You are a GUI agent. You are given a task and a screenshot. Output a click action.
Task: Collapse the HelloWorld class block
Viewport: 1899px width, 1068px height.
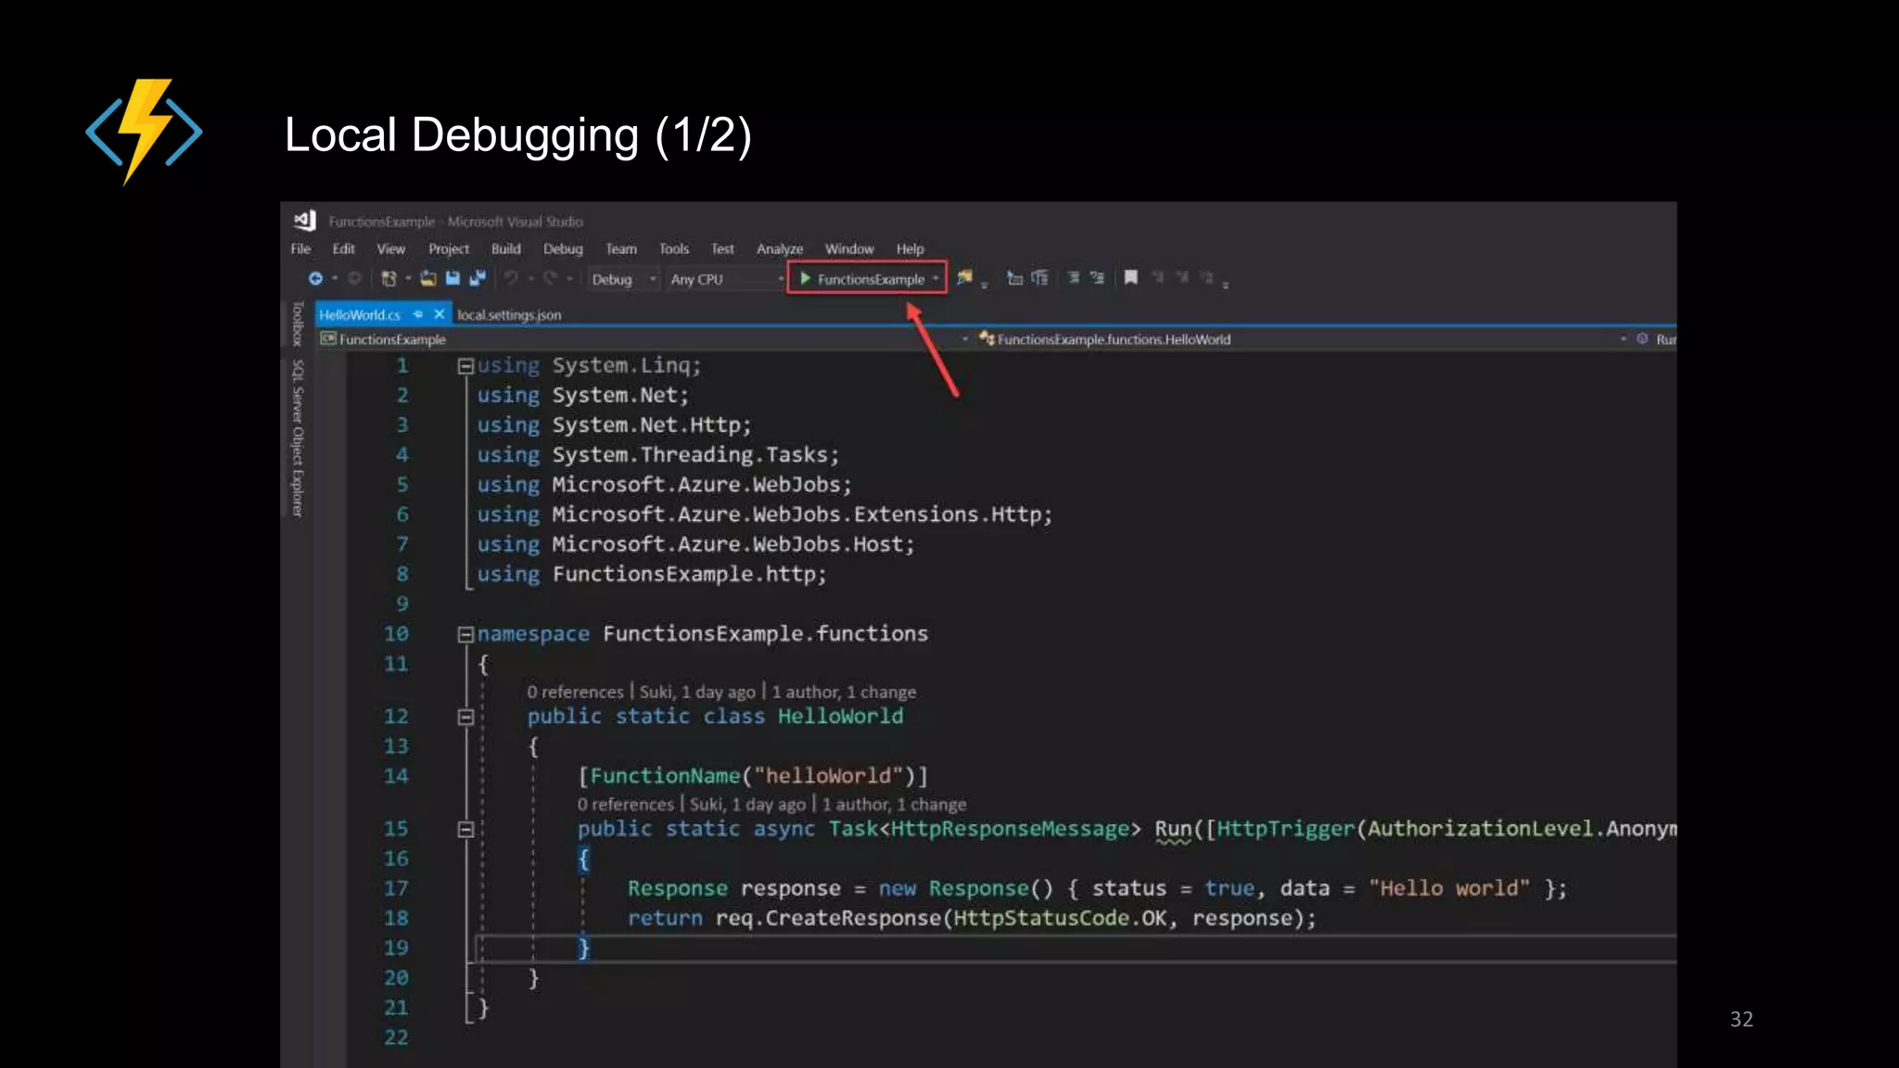[465, 717]
